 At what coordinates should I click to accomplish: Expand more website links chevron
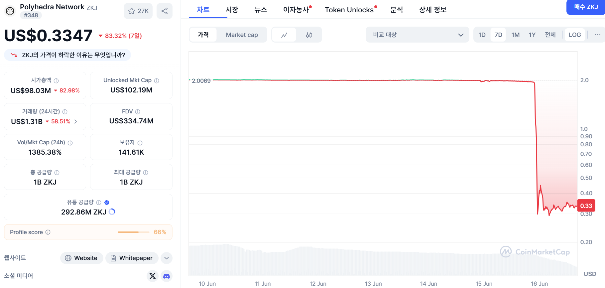pos(167,258)
